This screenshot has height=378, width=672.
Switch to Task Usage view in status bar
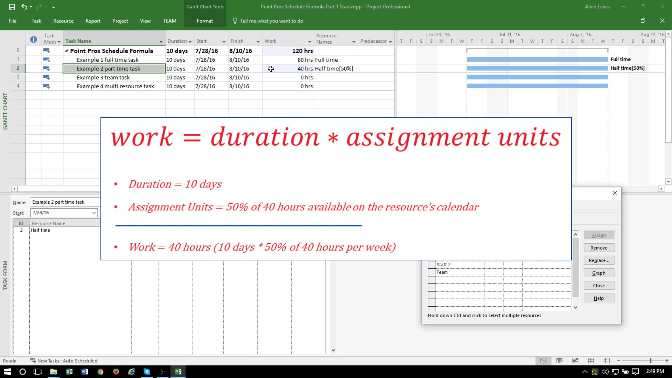559,360
